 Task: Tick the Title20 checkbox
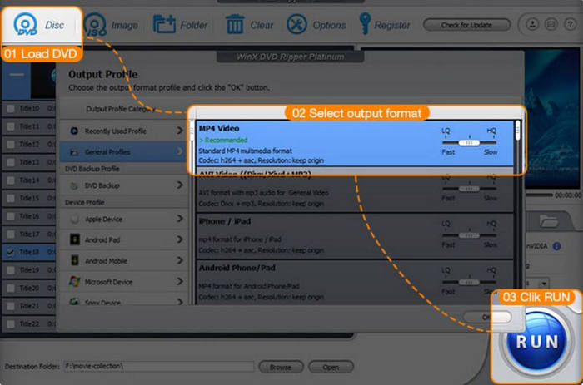(x=10, y=288)
